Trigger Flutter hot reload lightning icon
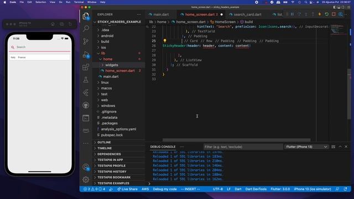Screen dimensions: 354x199 click(320, 14)
